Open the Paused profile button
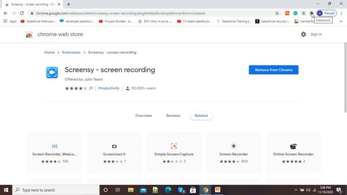 coord(326,13)
